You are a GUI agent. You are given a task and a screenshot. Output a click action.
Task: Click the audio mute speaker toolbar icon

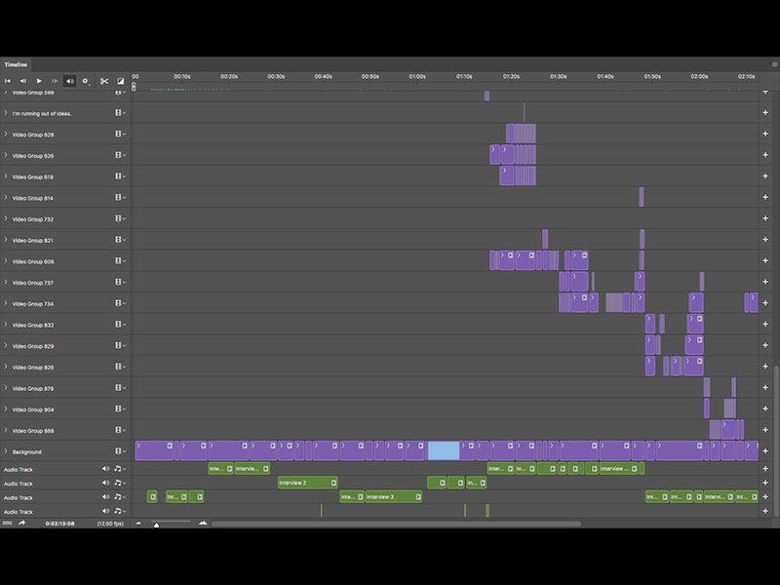point(68,81)
